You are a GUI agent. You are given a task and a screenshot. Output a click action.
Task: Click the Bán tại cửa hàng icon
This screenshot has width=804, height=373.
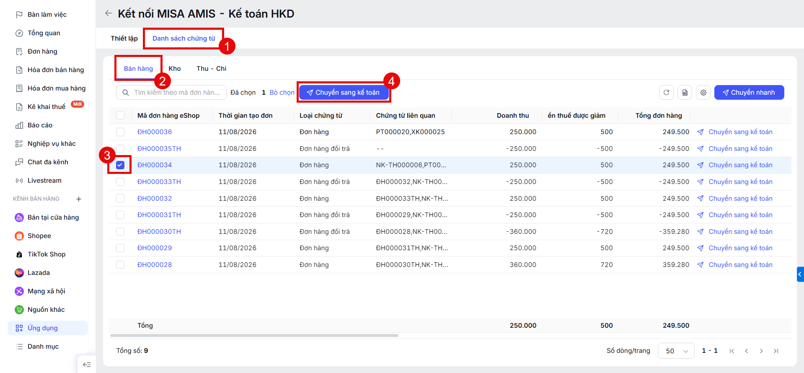19,218
